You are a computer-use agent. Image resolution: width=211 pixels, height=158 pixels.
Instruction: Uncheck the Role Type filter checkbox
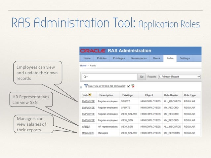pos(129,86)
